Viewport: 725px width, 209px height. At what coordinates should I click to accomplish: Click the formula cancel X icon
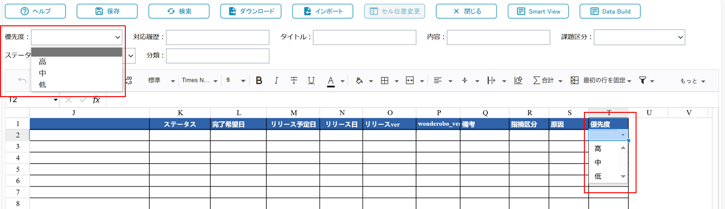click(x=68, y=99)
